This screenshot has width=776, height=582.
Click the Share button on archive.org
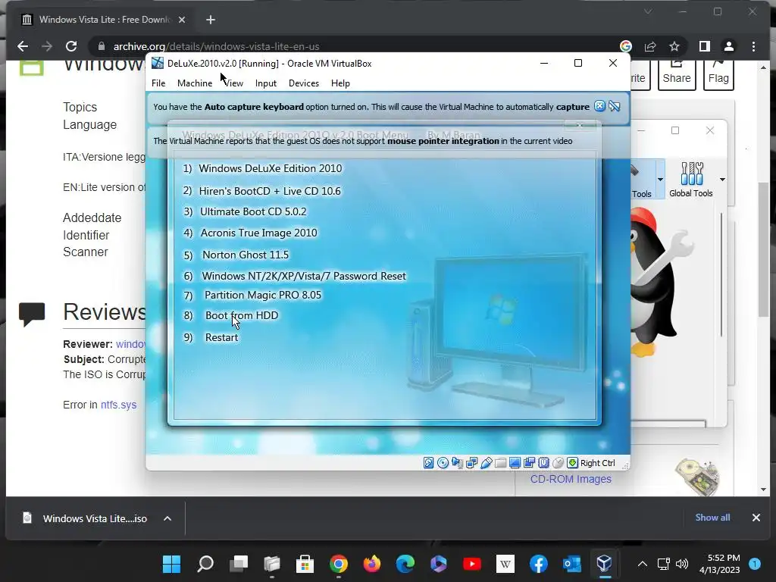pos(677,74)
